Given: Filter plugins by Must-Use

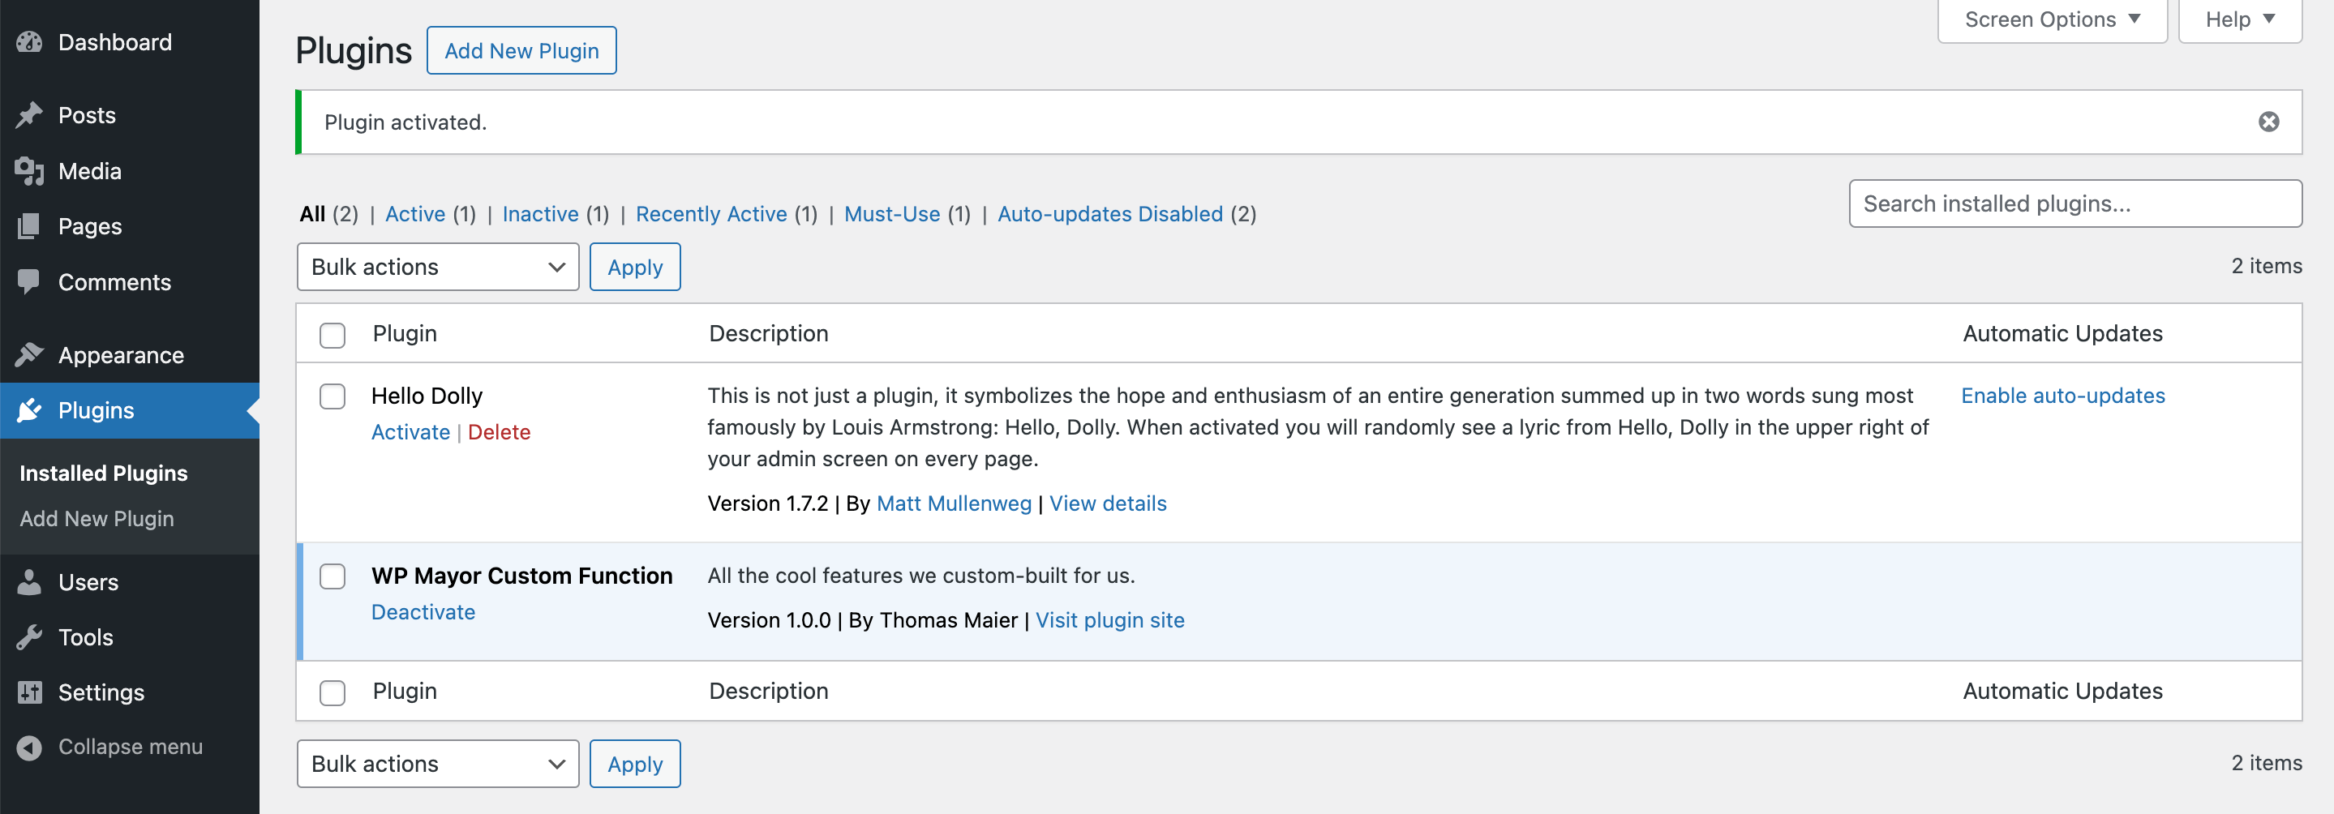Looking at the screenshot, I should pyautogui.click(x=891, y=214).
